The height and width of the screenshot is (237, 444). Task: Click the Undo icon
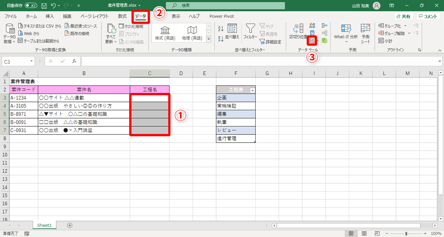[54, 6]
